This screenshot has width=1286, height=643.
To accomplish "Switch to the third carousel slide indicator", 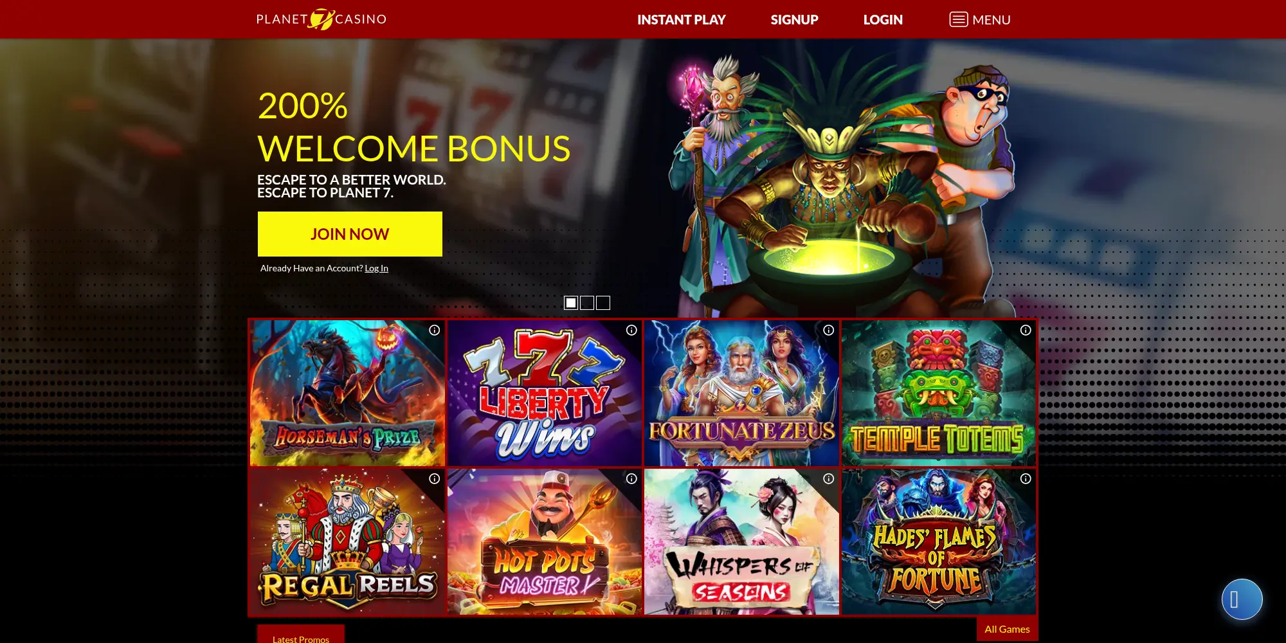I will (x=603, y=303).
